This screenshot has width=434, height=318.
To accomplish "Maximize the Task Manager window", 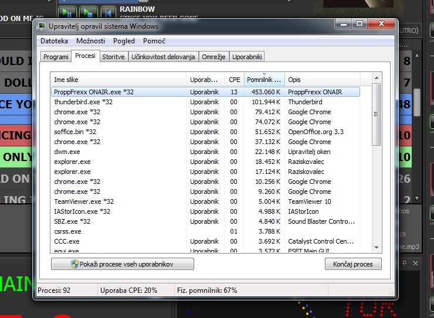I will pyautogui.click(x=360, y=23).
